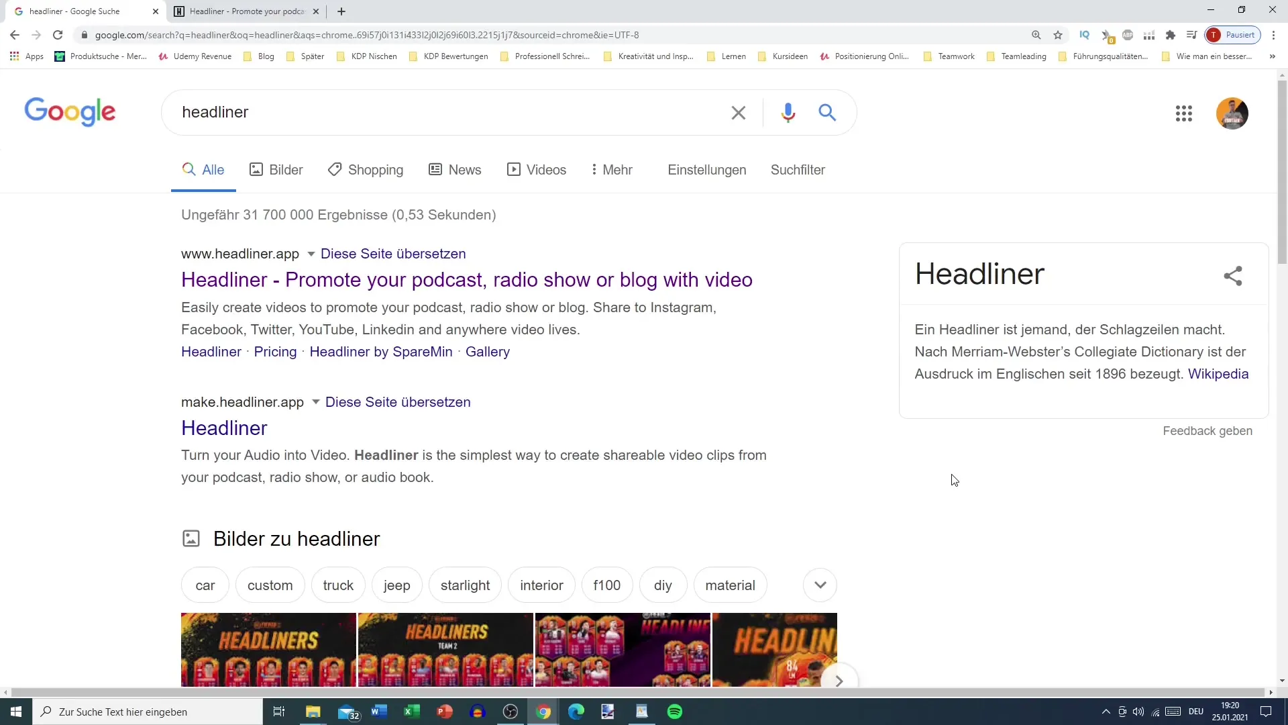This screenshot has width=1288, height=725.
Task: Show next images with the right arrow
Action: 839,680
